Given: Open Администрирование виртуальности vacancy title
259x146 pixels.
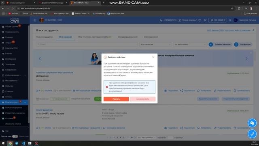Looking at the screenshot, I should pyautogui.click(x=55, y=73).
